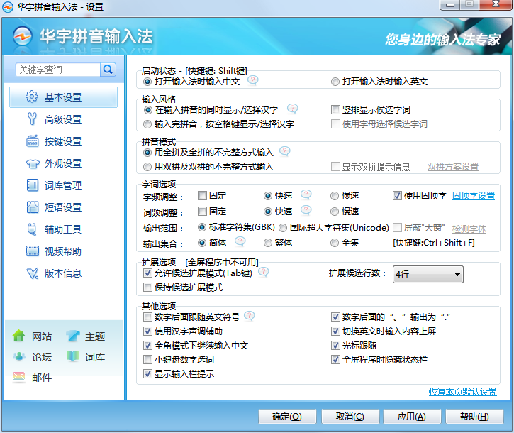Open the 主题 theme icon
The image size is (514, 433).
tap(73, 336)
